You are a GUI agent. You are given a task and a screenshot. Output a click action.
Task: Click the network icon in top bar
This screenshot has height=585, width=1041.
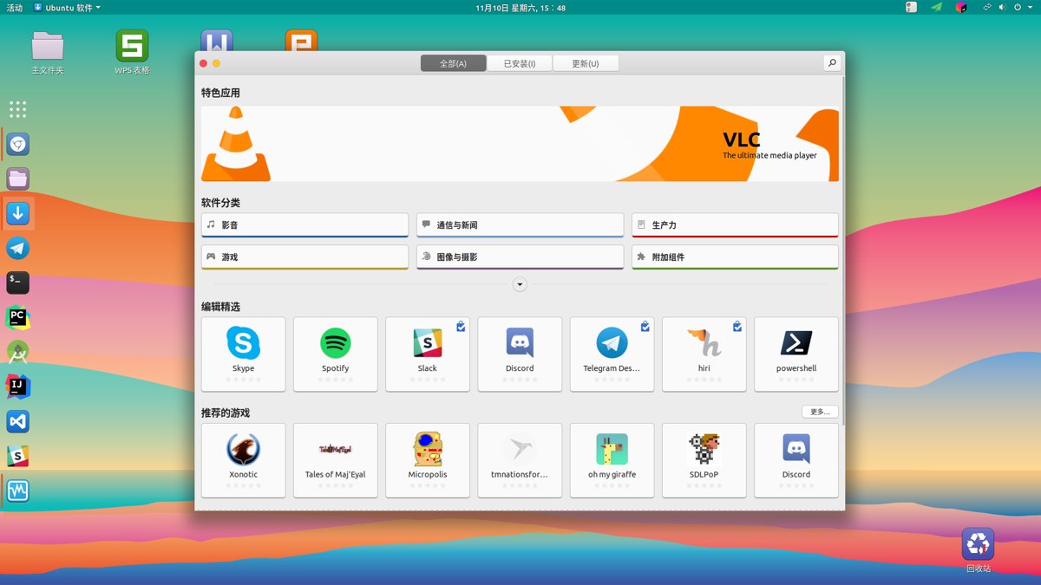pyautogui.click(x=986, y=8)
